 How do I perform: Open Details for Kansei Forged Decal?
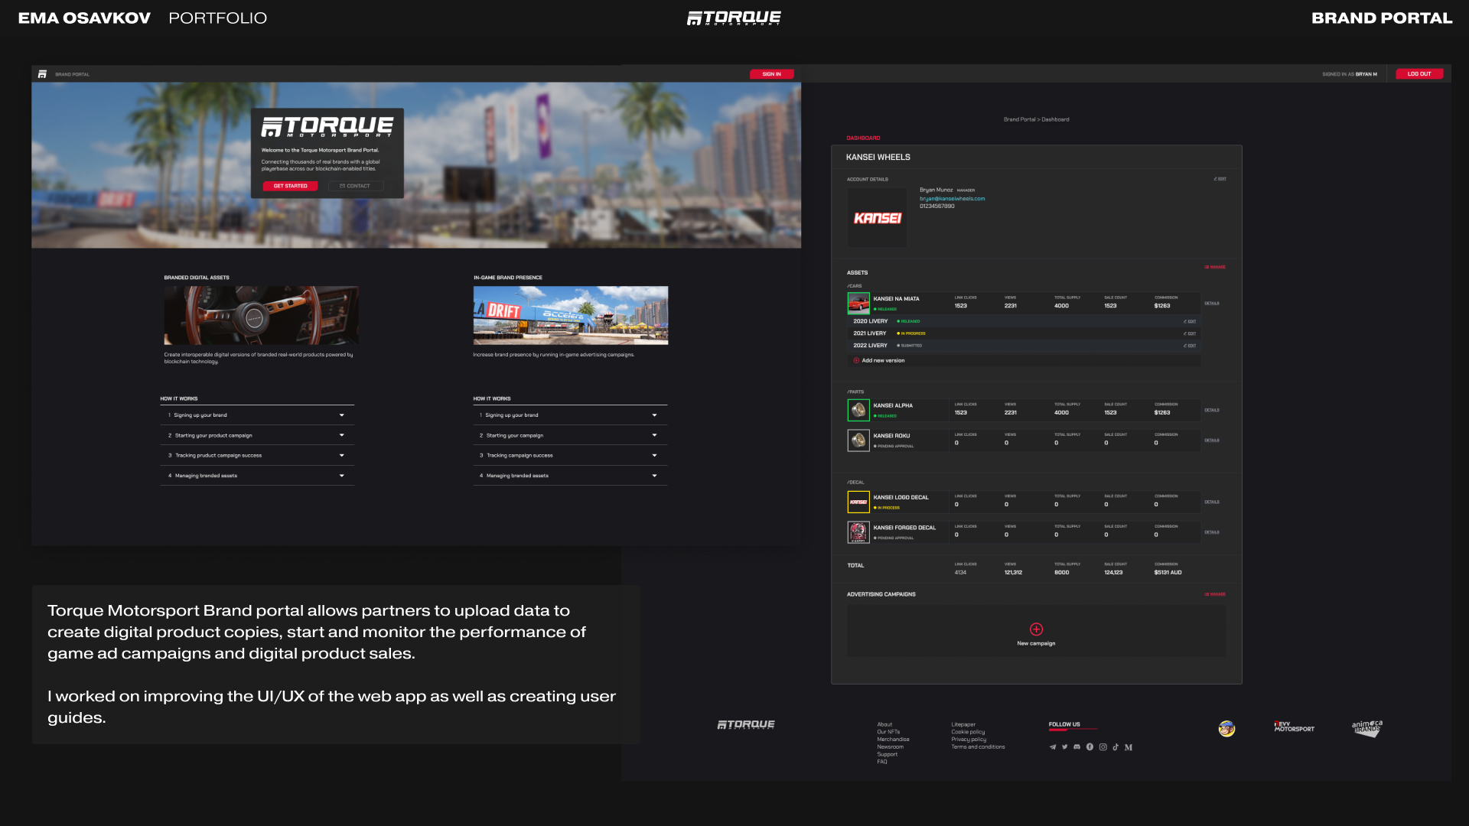click(1212, 532)
